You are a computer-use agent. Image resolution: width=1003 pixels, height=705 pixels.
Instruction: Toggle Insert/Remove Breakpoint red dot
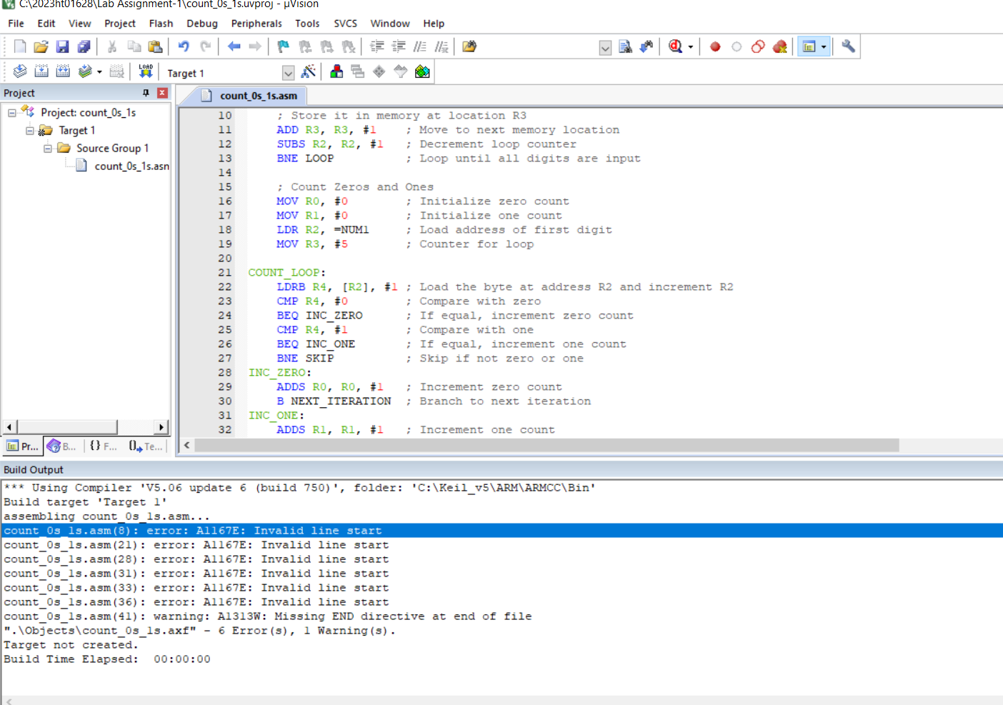(715, 46)
